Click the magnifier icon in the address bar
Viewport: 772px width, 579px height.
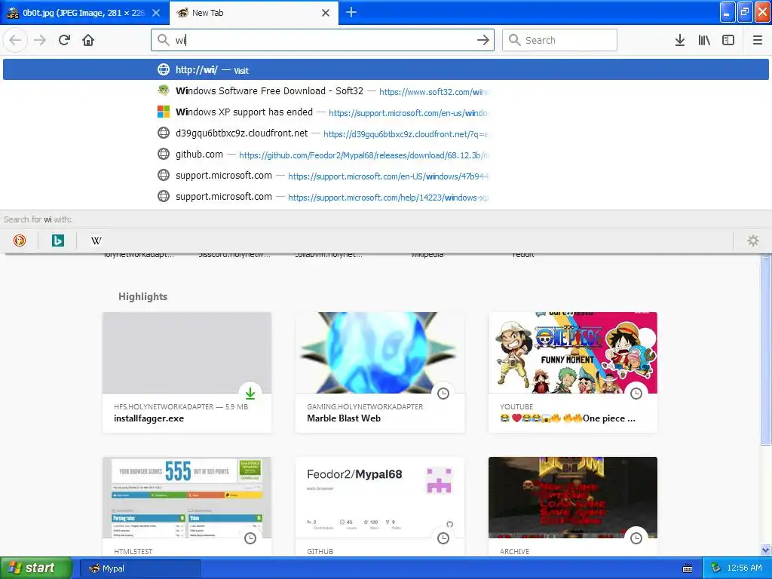pyautogui.click(x=164, y=40)
